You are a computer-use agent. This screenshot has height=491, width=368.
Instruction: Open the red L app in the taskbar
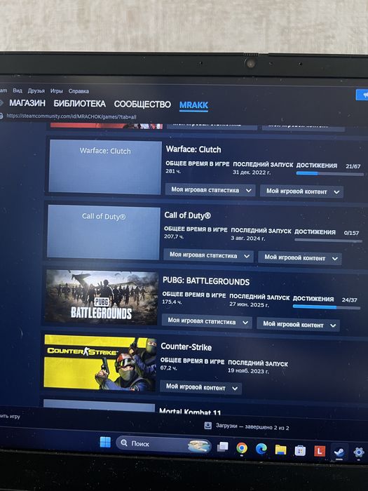pyautogui.click(x=320, y=451)
